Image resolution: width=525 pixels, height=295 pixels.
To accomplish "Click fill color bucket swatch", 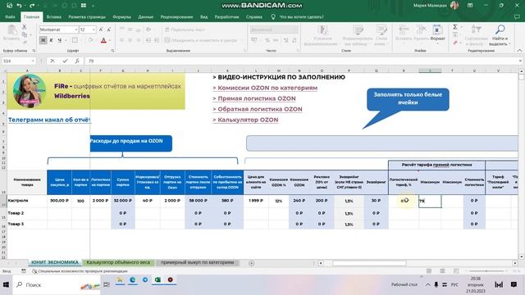I will pyautogui.click(x=90, y=40).
